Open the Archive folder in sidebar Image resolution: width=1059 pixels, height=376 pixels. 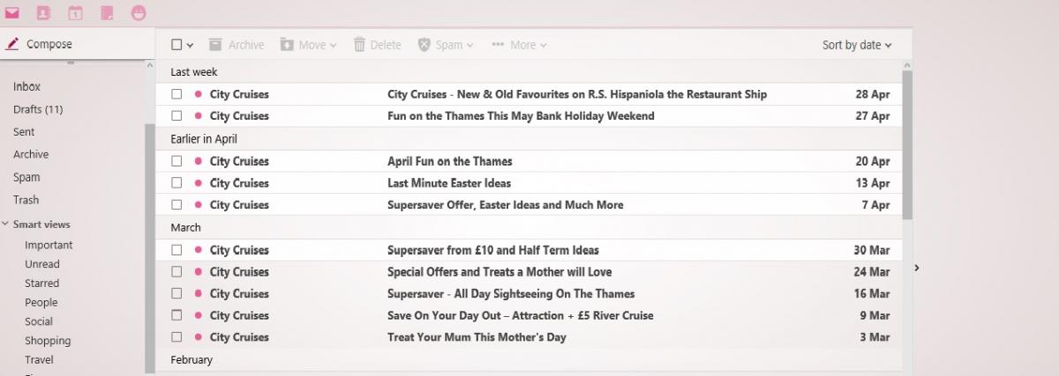31,154
